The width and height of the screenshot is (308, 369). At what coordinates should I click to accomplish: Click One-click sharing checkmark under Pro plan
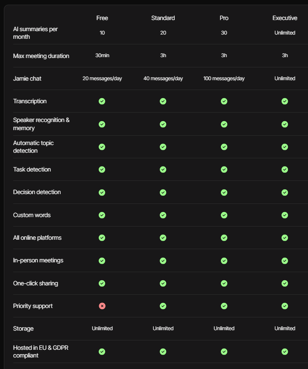pos(224,283)
